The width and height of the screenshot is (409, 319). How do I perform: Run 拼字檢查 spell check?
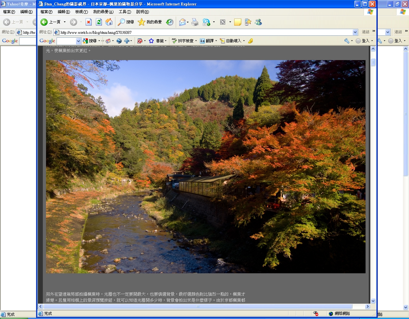[182, 41]
